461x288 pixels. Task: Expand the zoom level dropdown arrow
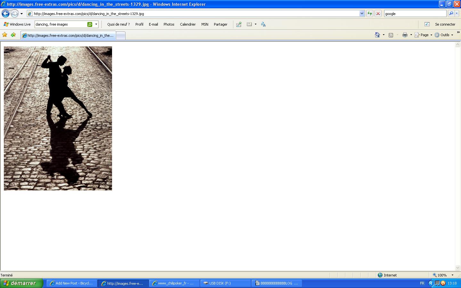[452, 275]
